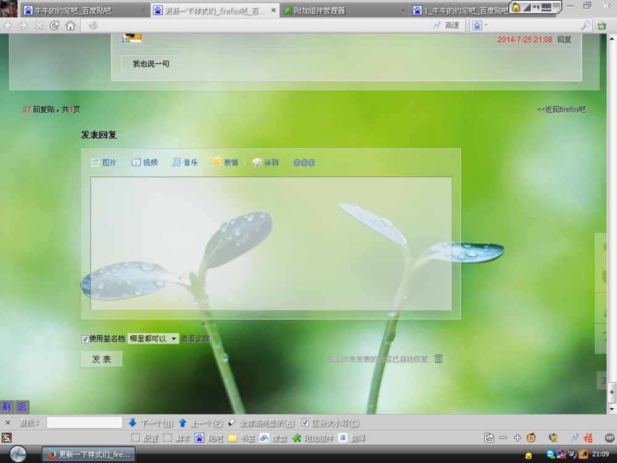Insert a picture via 图片
Image resolution: width=617 pixels, height=463 pixels.
[x=104, y=162]
